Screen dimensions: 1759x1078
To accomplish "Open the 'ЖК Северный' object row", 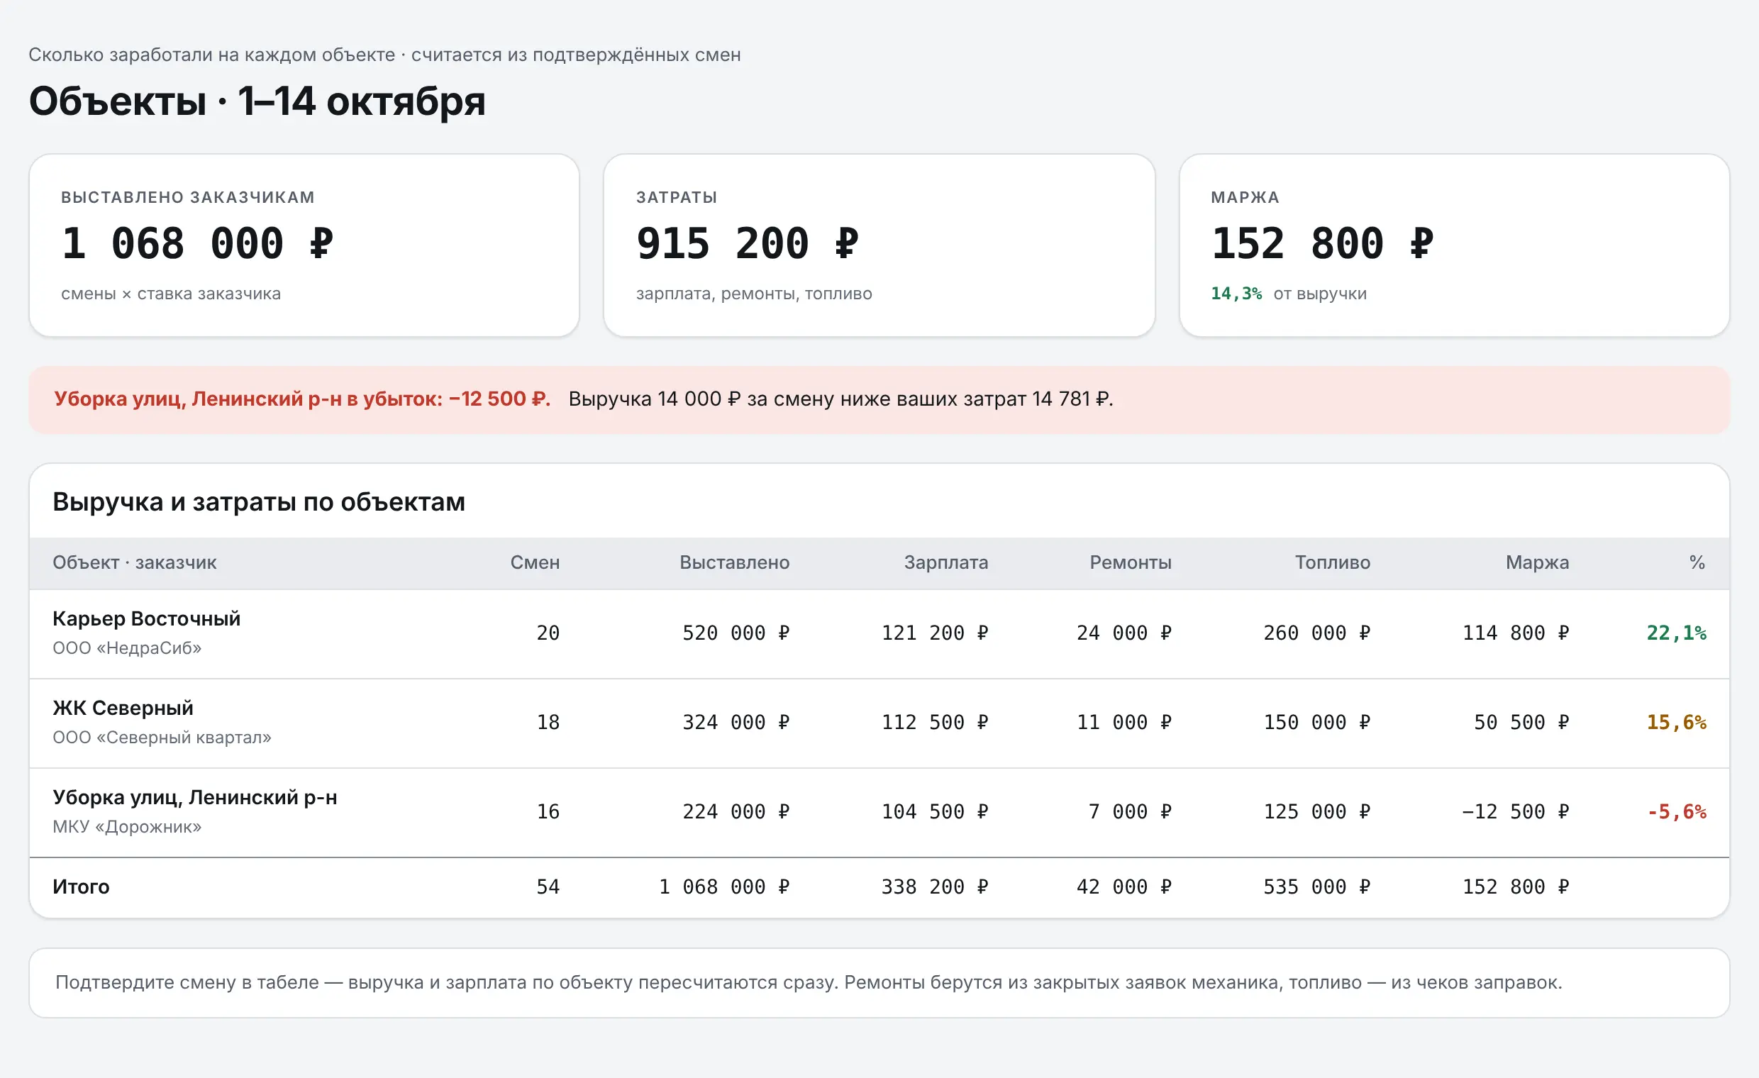I will pyautogui.click(x=879, y=723).
